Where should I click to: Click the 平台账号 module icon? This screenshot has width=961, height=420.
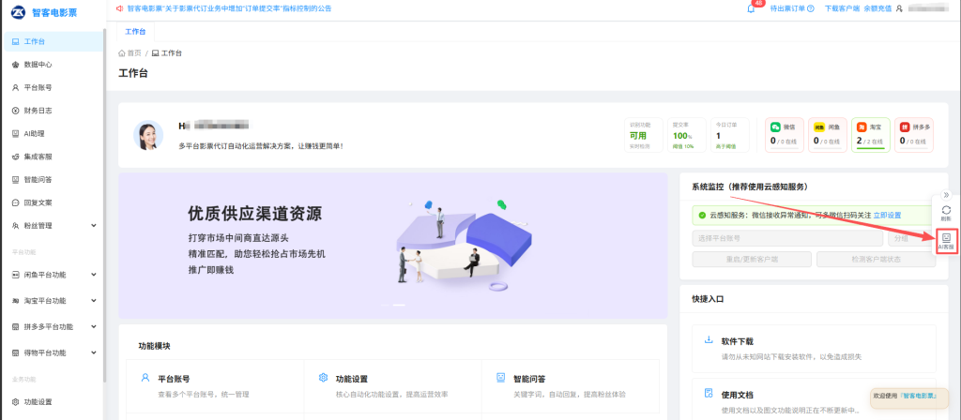tap(145, 378)
